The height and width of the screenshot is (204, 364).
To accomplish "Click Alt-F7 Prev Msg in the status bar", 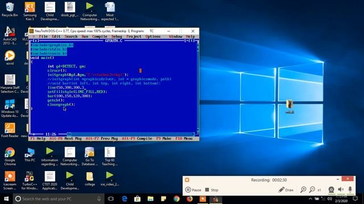I will click(x=102, y=138).
